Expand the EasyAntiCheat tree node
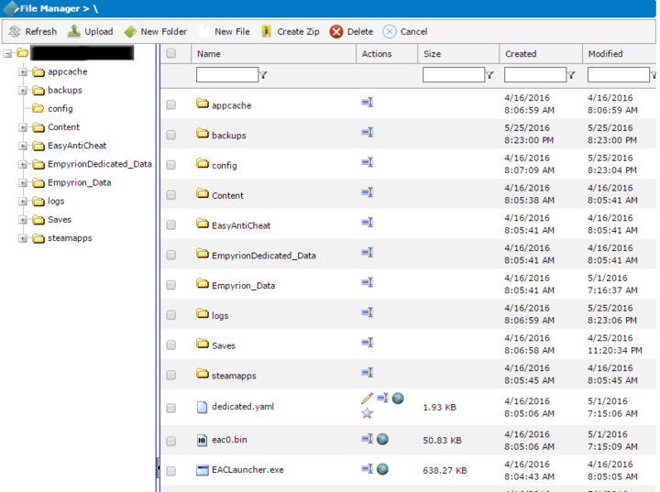The height and width of the screenshot is (492, 660). click(23, 146)
